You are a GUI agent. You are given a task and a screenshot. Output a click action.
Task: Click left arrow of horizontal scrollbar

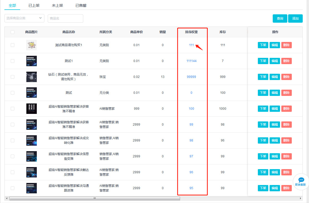tap(7, 198)
